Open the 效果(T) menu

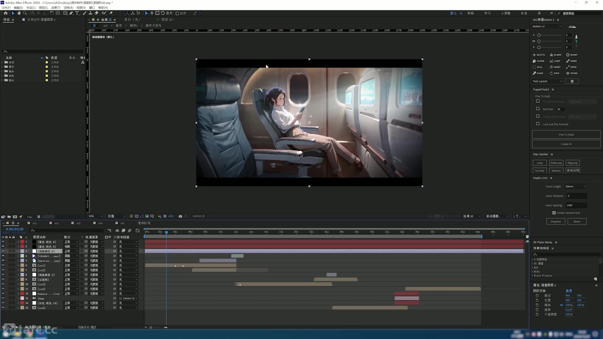click(56, 8)
